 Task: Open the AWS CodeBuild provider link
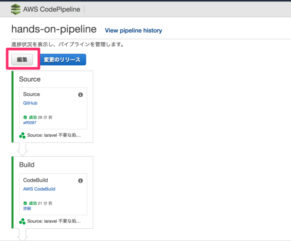coord(39,189)
